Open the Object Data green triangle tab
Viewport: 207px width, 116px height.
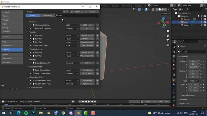click(174, 101)
